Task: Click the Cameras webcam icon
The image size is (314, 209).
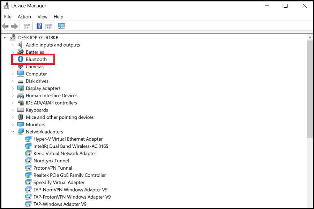Action: 21,67
